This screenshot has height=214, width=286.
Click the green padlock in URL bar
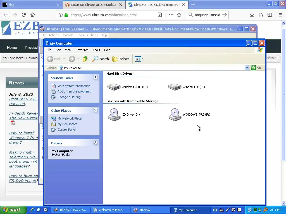(66, 15)
